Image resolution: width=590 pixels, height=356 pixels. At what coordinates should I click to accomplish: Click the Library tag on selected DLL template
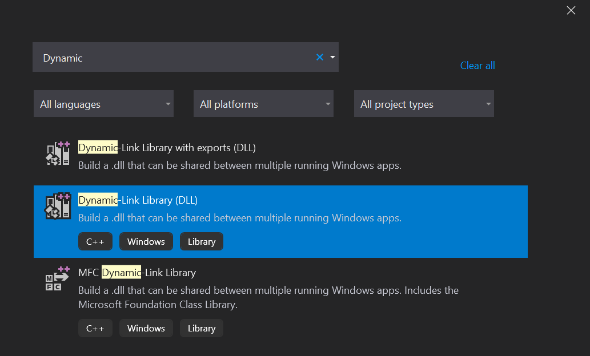click(202, 241)
